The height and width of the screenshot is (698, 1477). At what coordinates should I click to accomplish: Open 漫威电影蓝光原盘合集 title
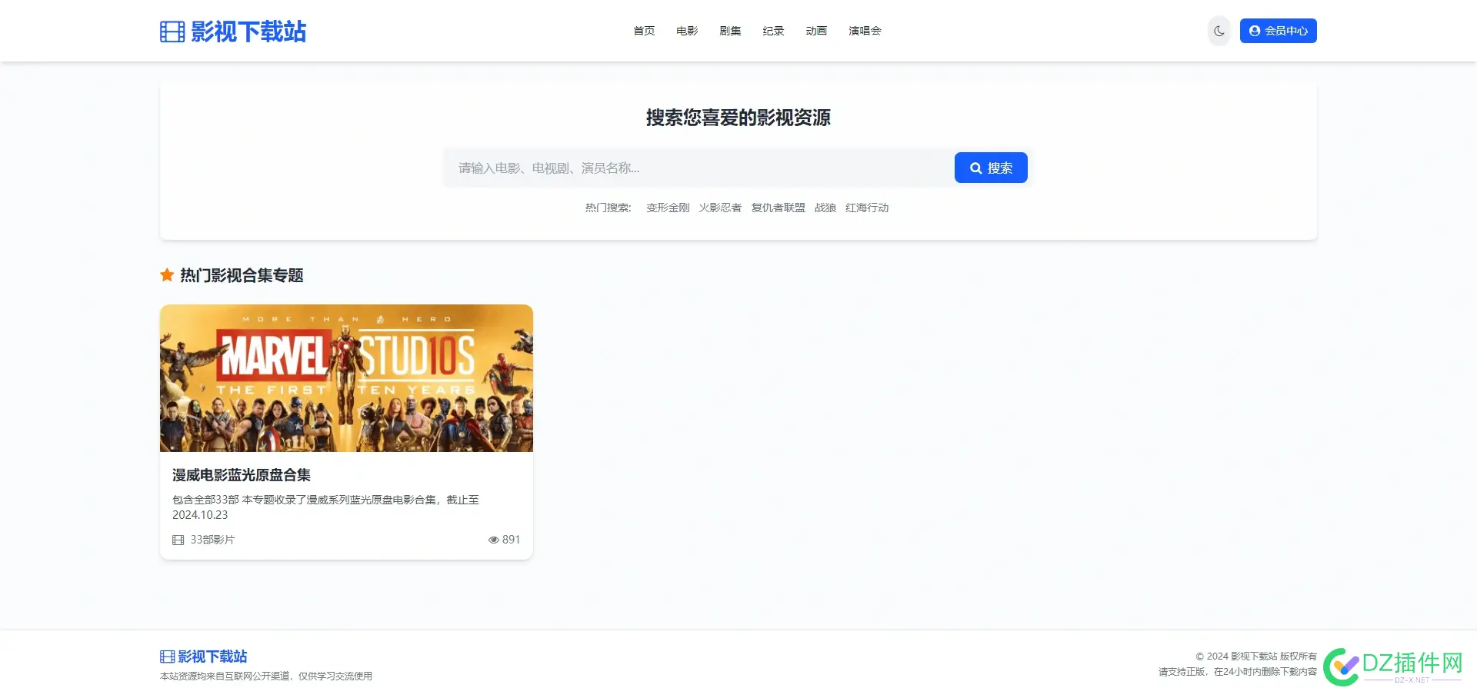click(242, 475)
